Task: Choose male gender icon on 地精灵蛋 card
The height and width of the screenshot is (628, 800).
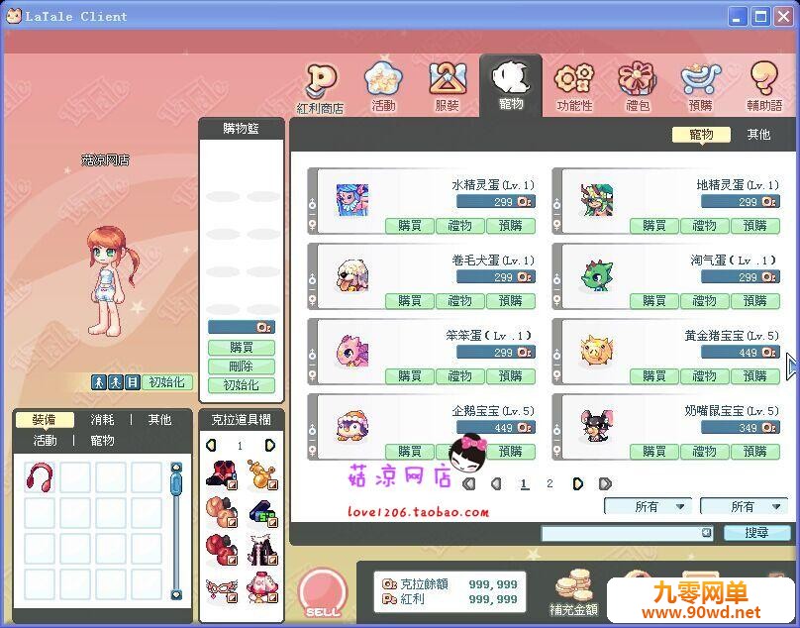Action: coord(556,204)
